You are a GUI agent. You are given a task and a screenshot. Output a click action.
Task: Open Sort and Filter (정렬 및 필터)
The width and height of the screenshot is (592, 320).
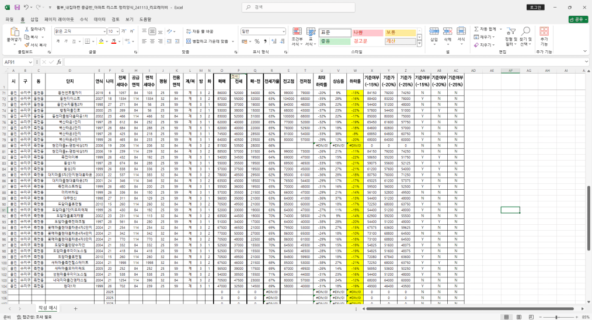tap(510, 37)
